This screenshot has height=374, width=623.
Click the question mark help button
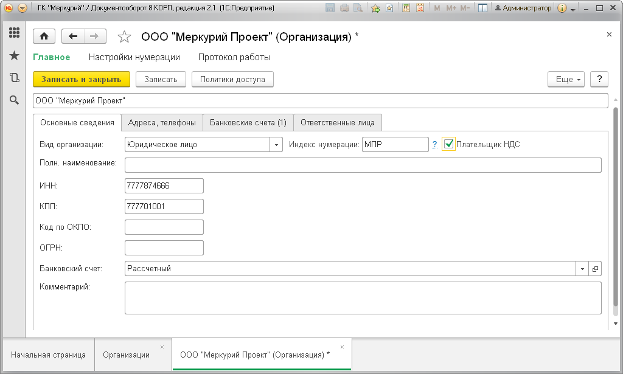pyautogui.click(x=599, y=80)
